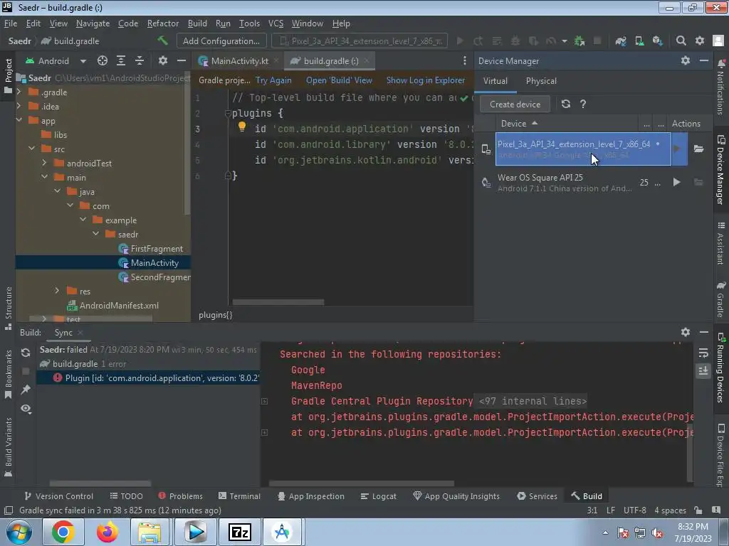Screen dimensions: 729x546
Task: Open IDE settings gear in main toolbar
Action: (700, 41)
